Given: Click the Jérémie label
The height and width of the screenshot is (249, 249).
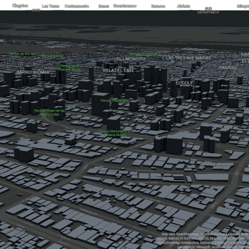Looking at the screenshot, I should [183, 6].
